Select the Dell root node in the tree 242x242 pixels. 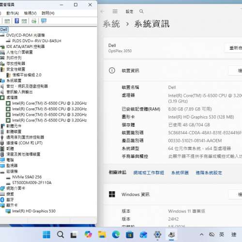4,30
